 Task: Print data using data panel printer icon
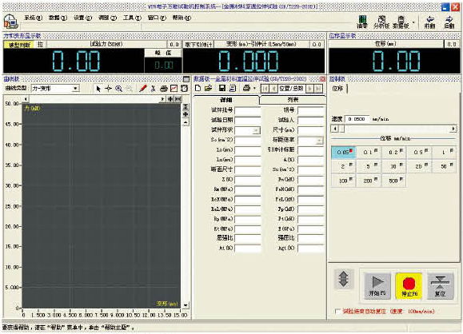pos(246,88)
